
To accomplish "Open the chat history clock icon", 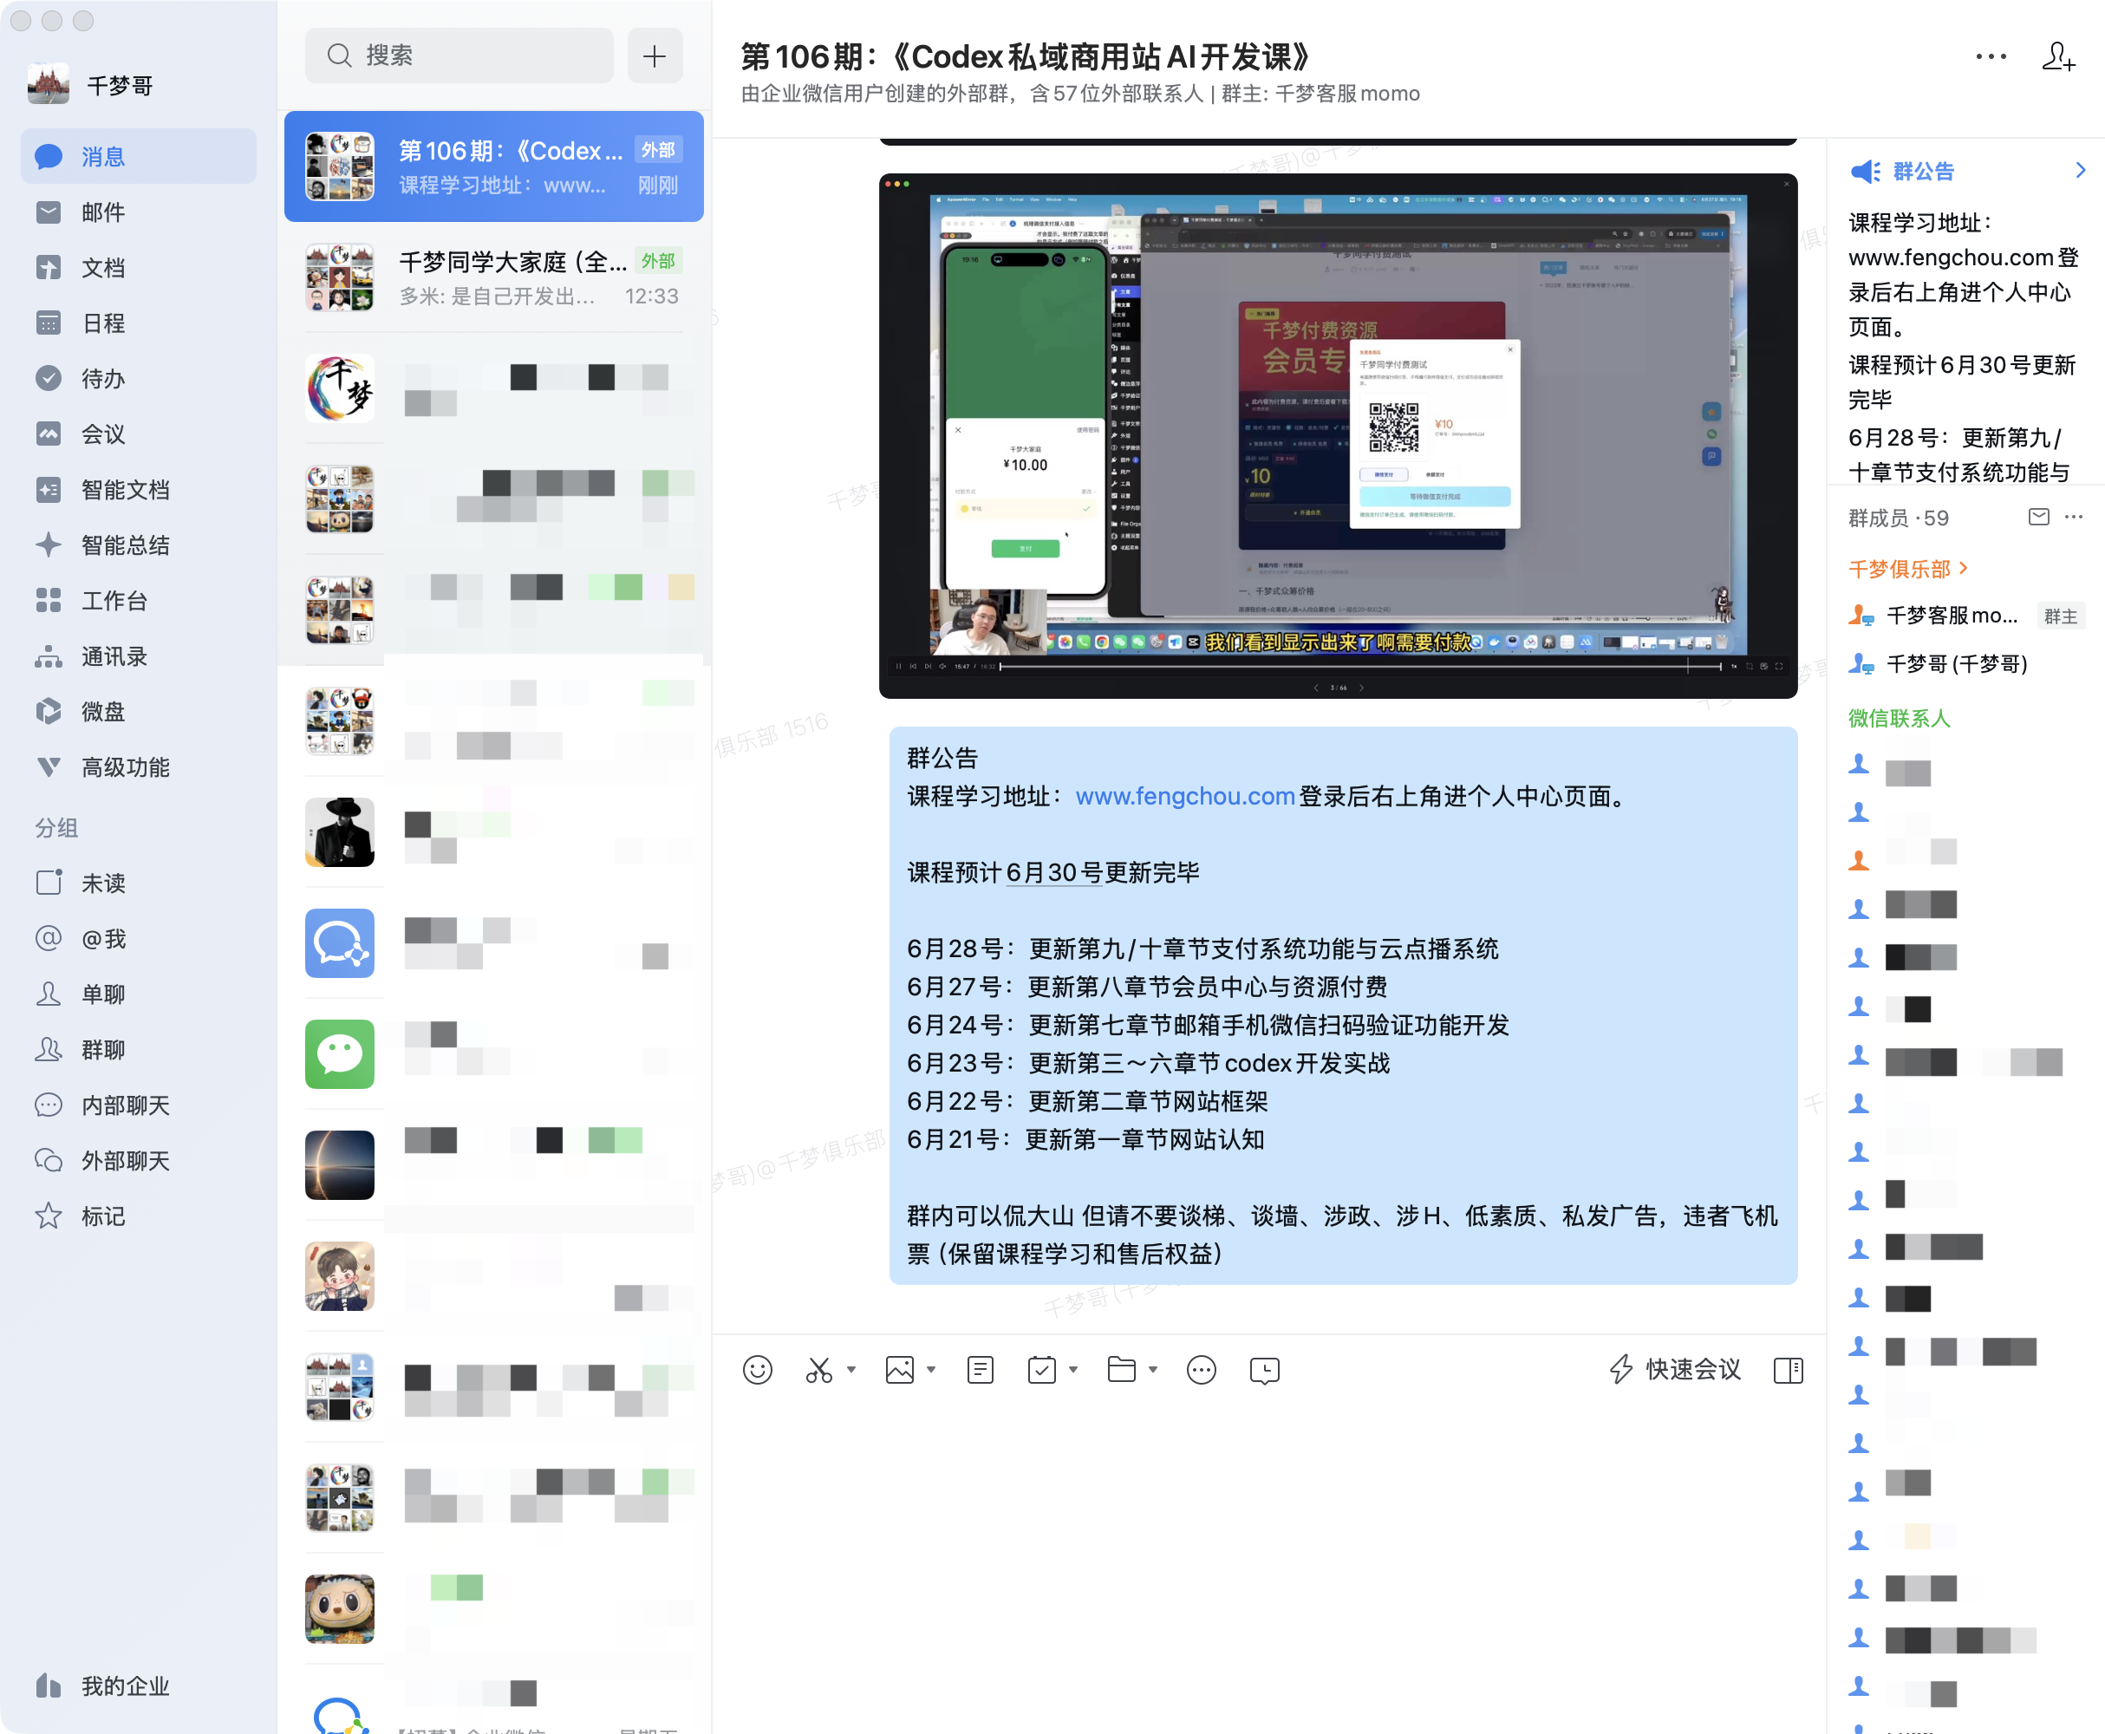I will [x=1264, y=1369].
